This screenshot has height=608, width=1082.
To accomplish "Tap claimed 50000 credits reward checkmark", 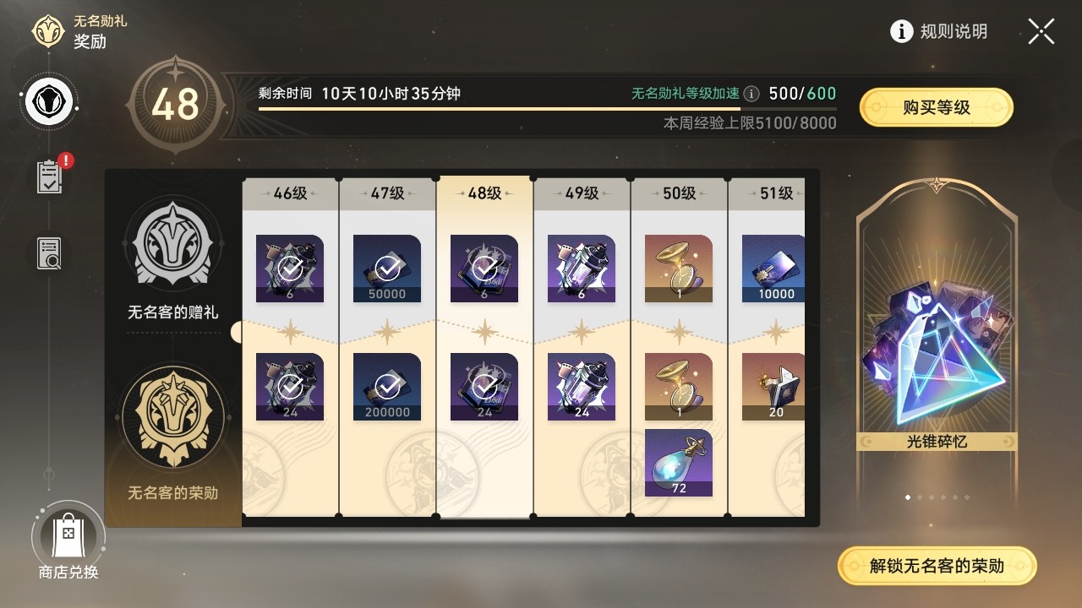I will pyautogui.click(x=387, y=269).
